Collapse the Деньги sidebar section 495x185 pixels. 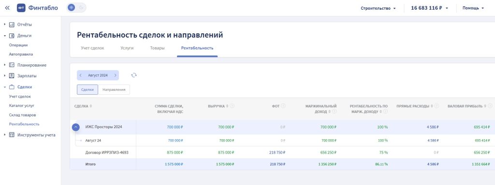pyautogui.click(x=5, y=36)
